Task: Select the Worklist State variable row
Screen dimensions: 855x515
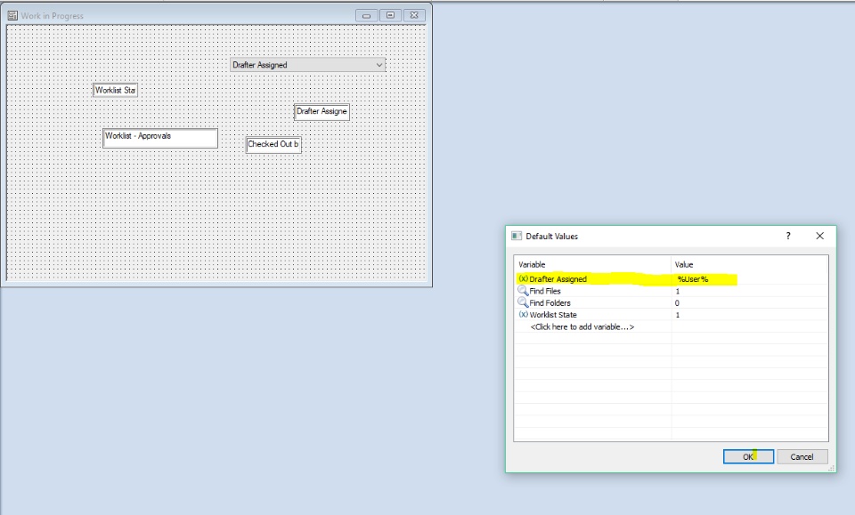Action: point(671,315)
